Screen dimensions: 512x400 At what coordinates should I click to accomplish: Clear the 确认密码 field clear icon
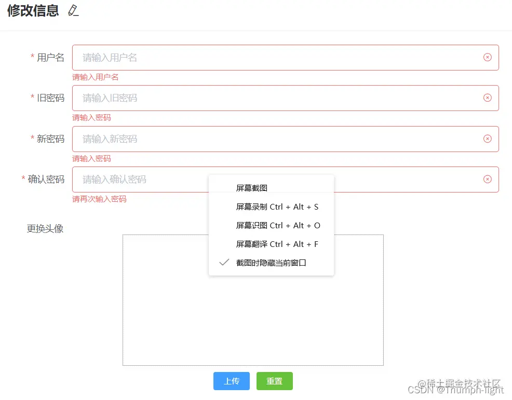pyautogui.click(x=487, y=179)
